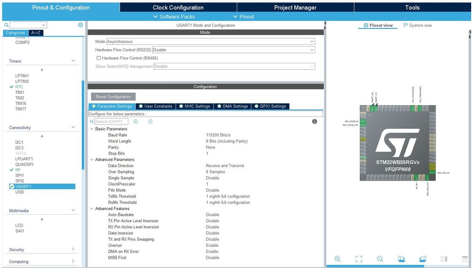
Task: Switch to Clock Configuration tab
Action: pyautogui.click(x=178, y=8)
